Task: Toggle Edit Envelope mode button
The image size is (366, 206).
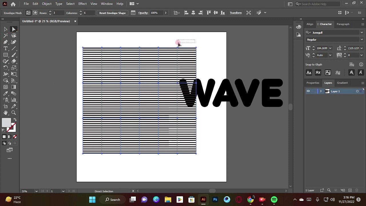Action: [28, 13]
